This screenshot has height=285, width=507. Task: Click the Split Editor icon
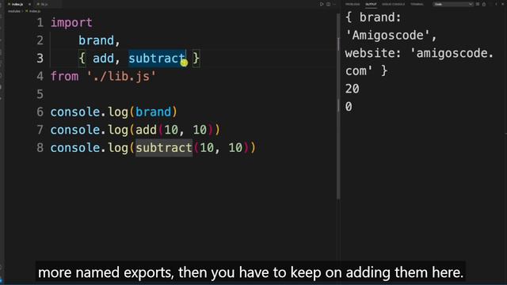coord(328,4)
